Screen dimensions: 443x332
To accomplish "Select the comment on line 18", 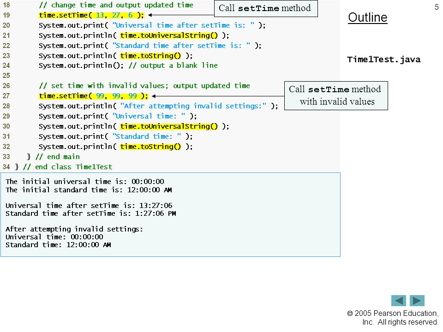I will pos(116,5).
